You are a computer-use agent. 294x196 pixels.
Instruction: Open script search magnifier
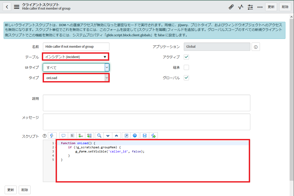coord(99,135)
